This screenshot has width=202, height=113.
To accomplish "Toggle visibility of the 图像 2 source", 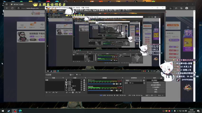I will click(x=81, y=82).
